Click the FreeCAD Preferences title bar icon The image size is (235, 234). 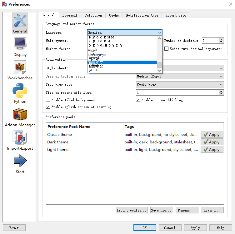(4, 4)
